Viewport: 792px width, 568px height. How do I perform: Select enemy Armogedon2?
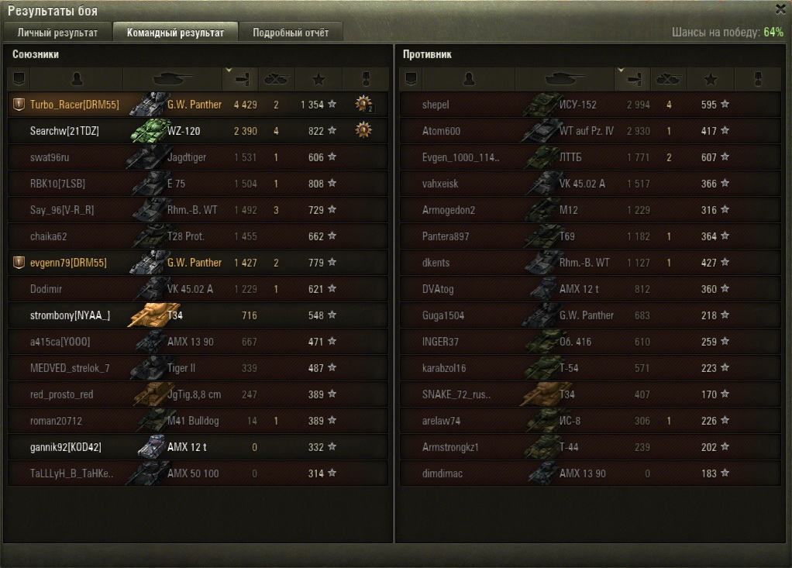449,210
